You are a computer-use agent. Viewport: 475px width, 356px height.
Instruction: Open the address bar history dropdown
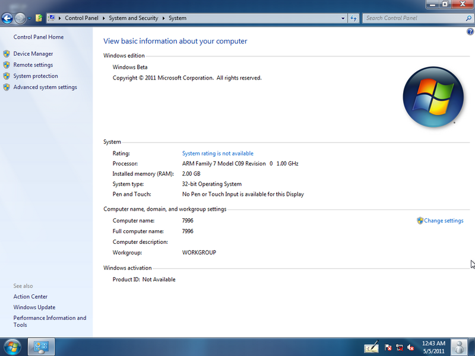(343, 18)
